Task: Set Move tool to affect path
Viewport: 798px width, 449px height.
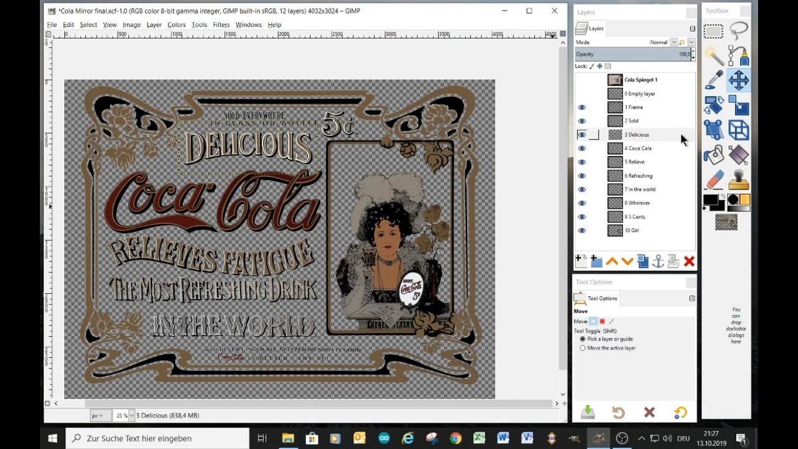Action: [x=611, y=321]
